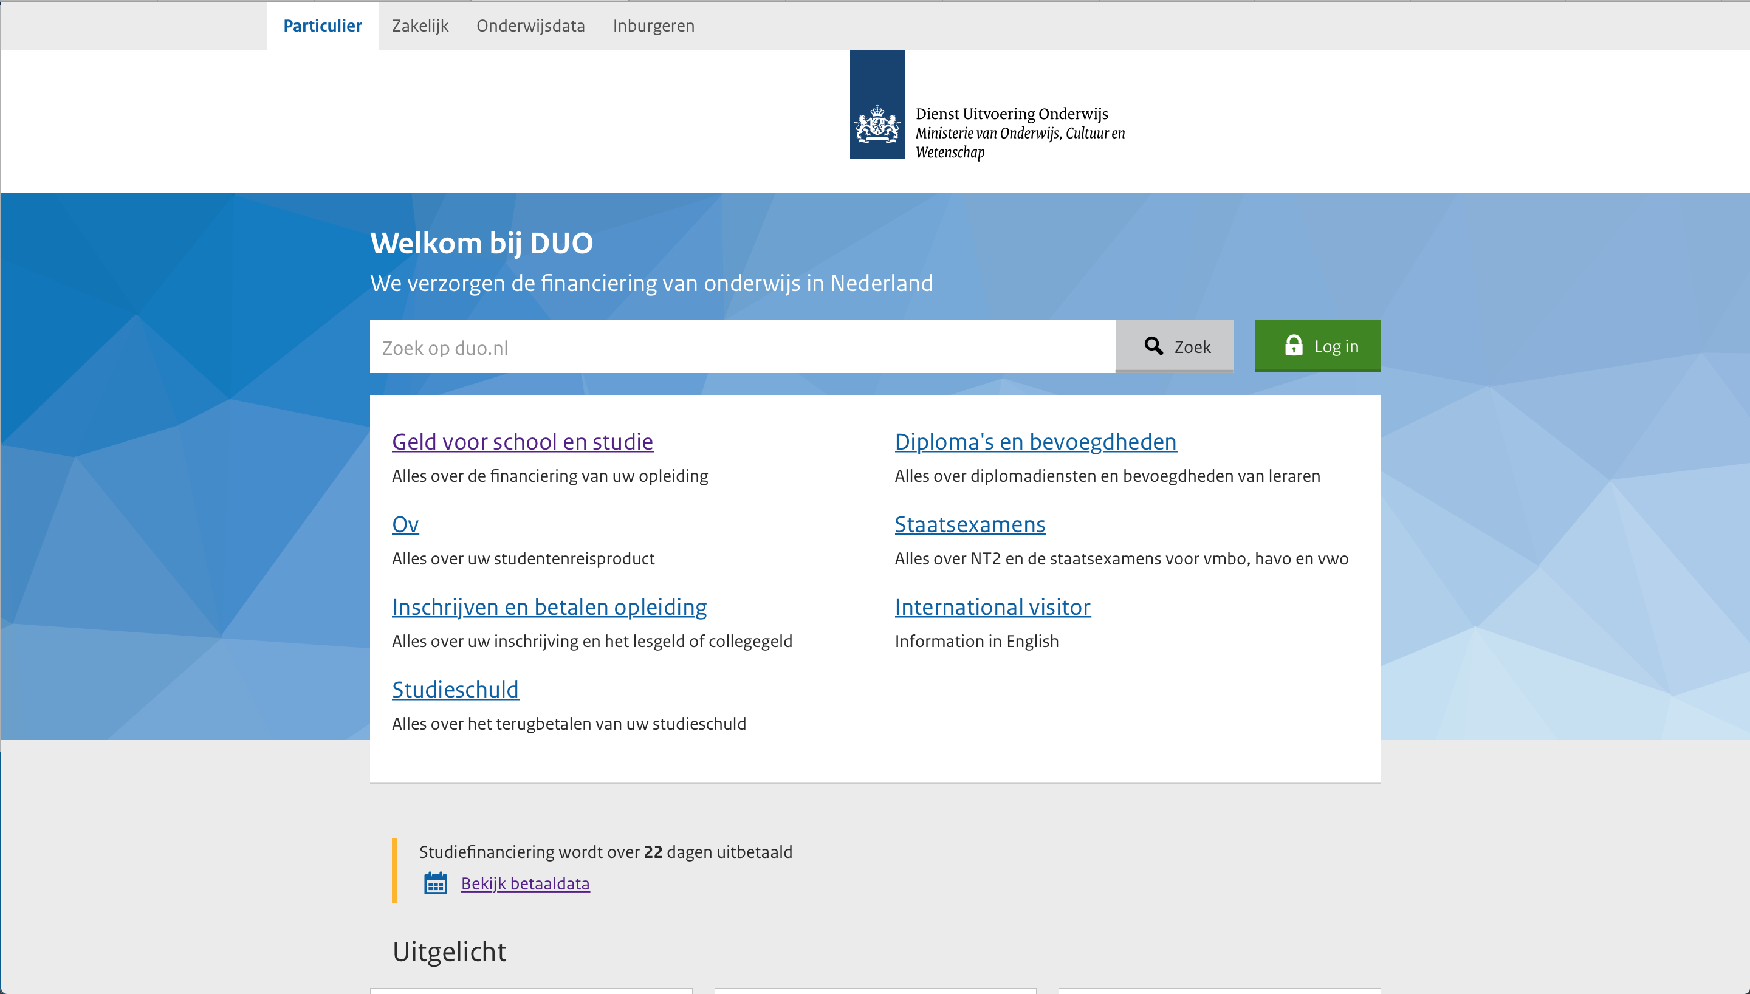
Task: Open the Ov link
Action: pos(405,524)
